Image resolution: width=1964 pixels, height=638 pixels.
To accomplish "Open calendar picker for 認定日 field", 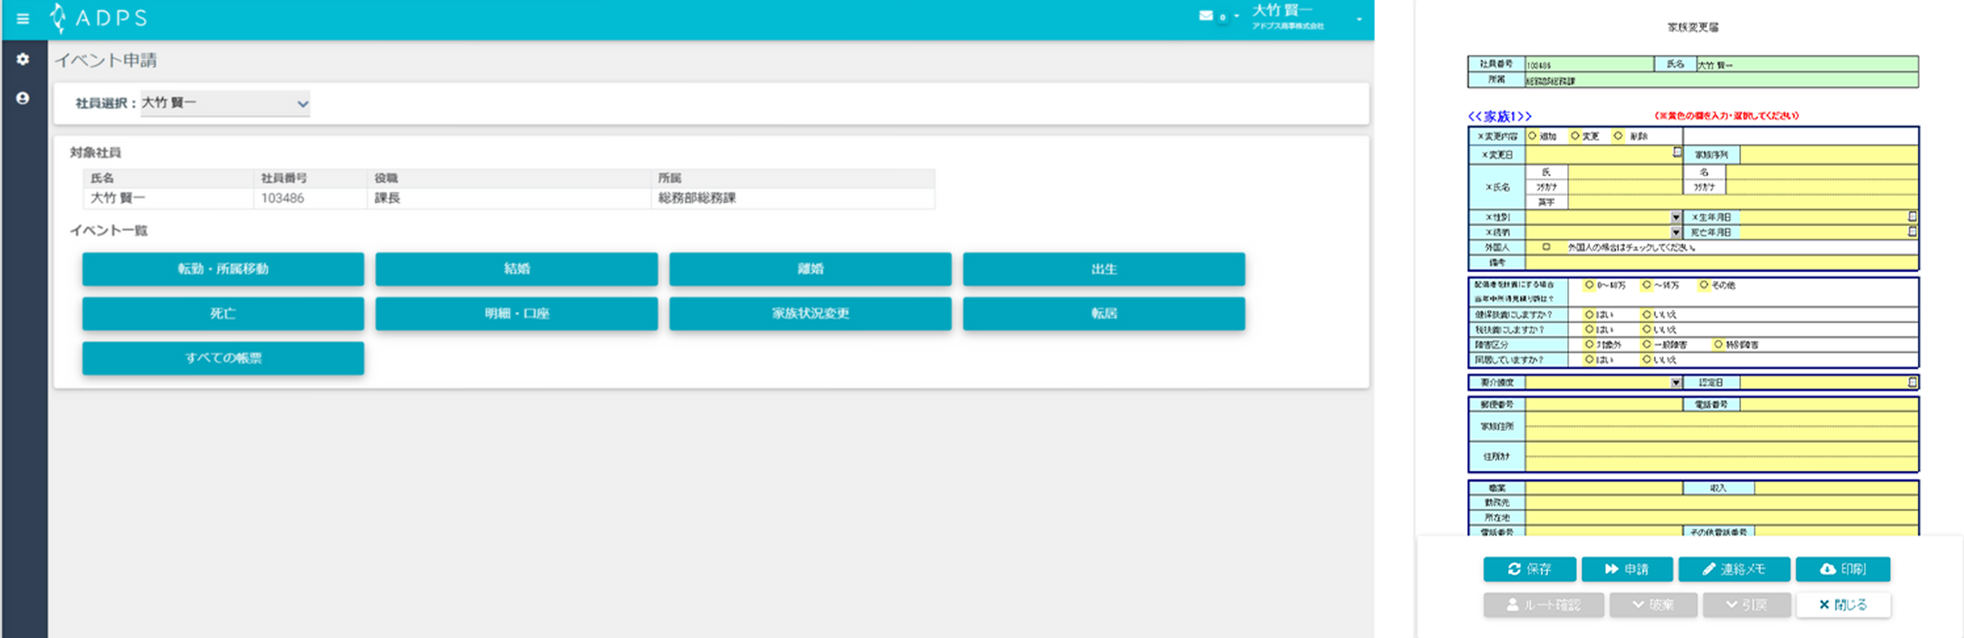I will click(x=1912, y=382).
